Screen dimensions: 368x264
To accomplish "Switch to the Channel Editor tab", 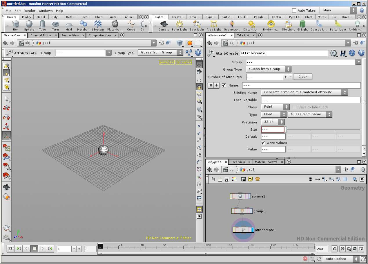I will [x=41, y=35].
